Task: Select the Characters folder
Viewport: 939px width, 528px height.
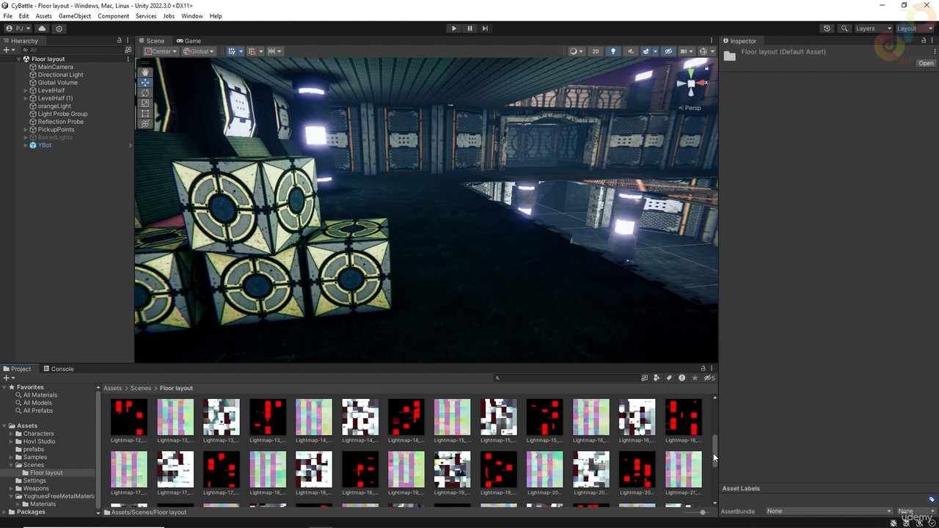Action: pyautogui.click(x=38, y=433)
